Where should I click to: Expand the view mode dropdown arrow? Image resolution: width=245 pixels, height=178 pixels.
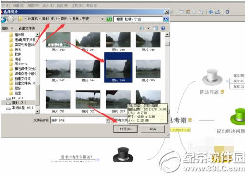pos(148,28)
